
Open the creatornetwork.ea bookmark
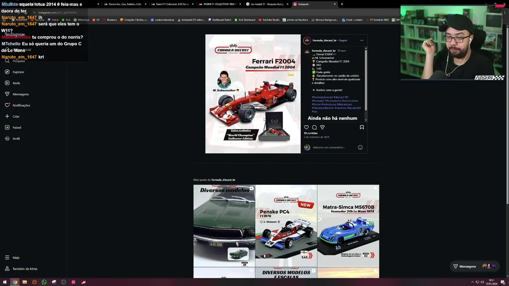162,20
